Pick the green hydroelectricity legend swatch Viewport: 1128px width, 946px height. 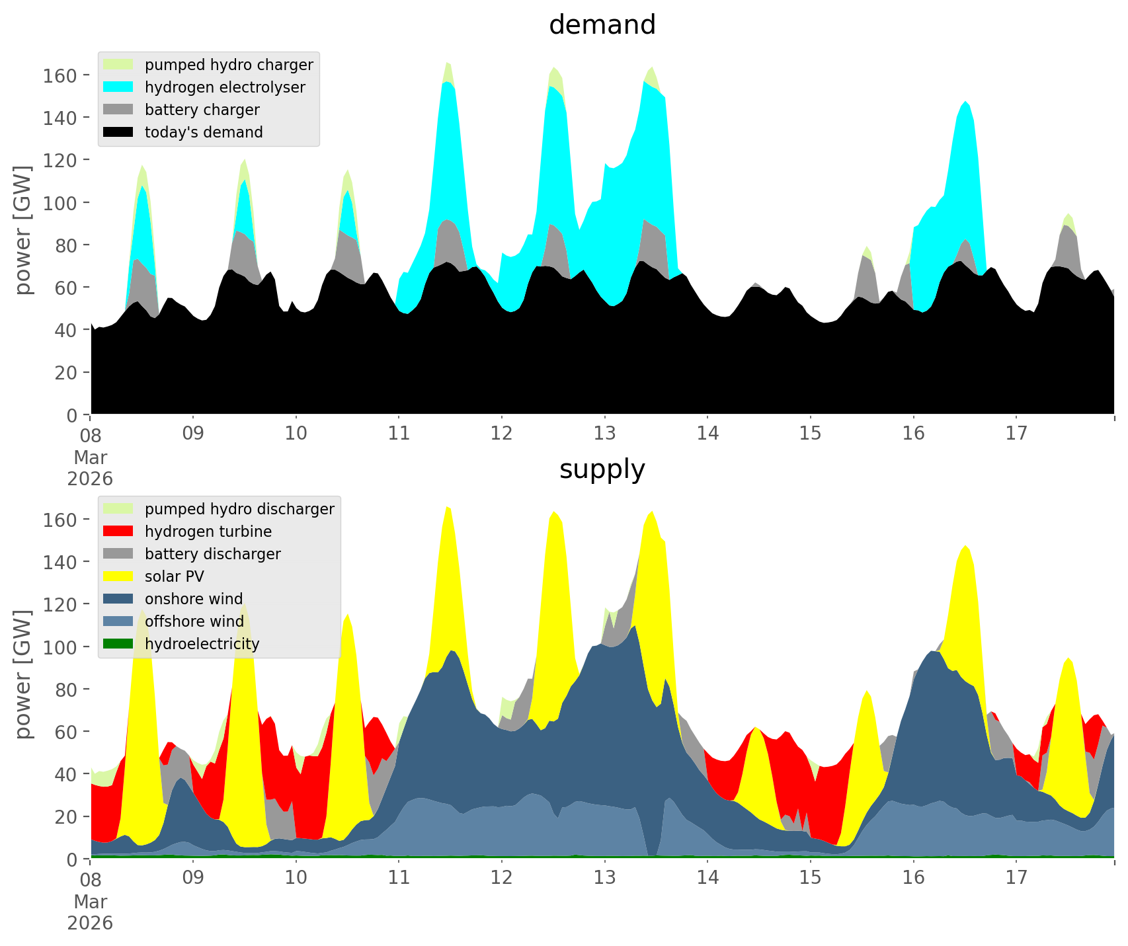click(x=118, y=644)
